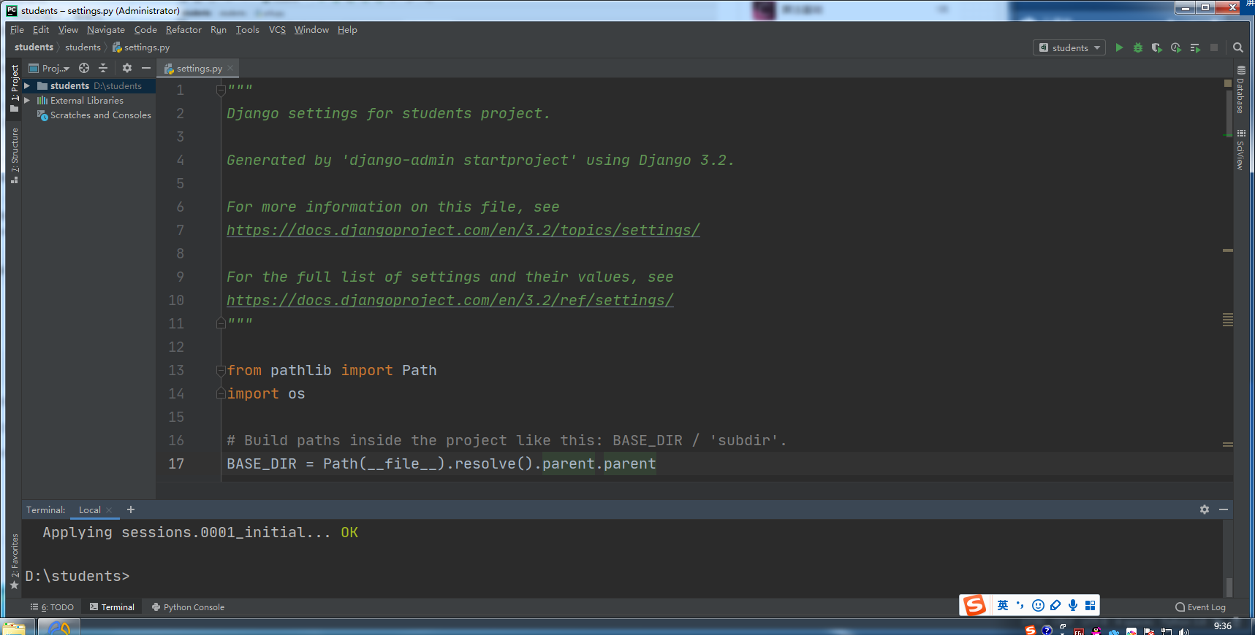Place cursor on BASE_DIR line 17
Screen dimensions: 1255x635
[x=441, y=463]
